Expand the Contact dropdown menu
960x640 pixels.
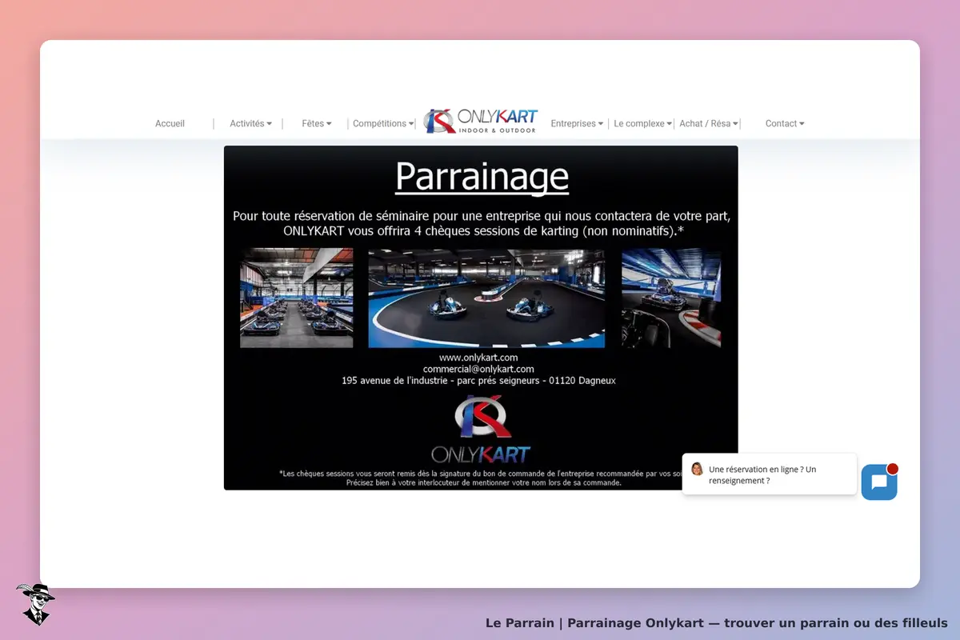point(785,124)
